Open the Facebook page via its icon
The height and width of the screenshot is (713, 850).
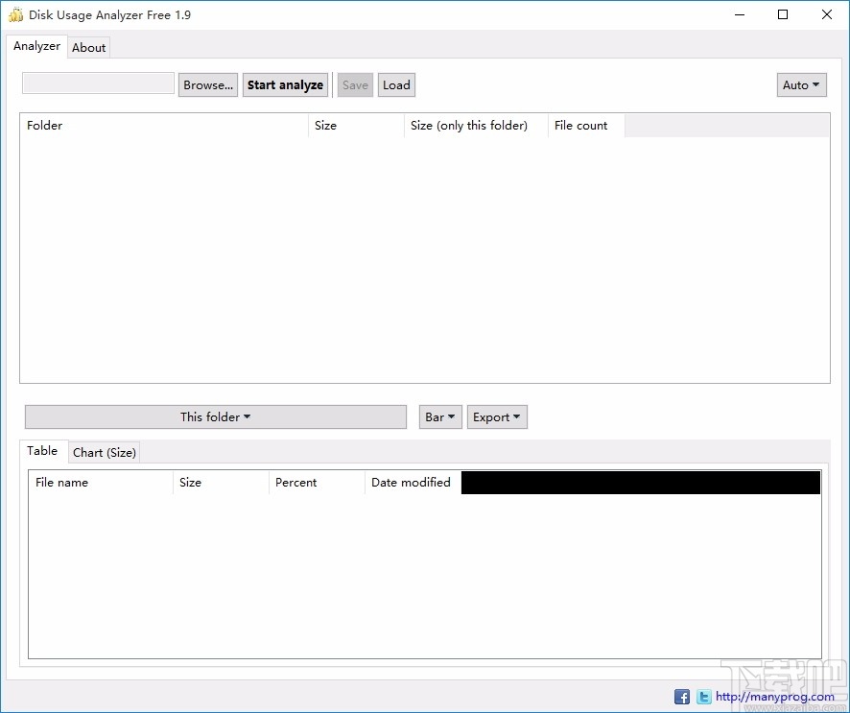click(x=681, y=696)
